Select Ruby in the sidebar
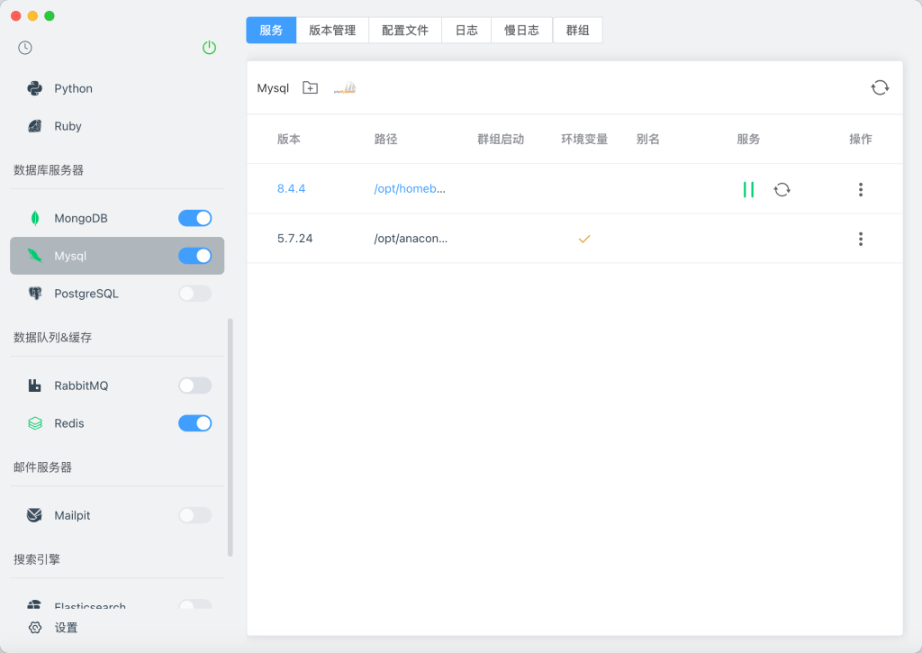 [117, 126]
